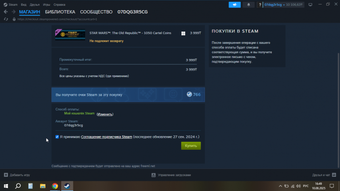Click the downloads icon beside Управление загрузками
Image resolution: width=340 pixels, height=191 pixels.
pyautogui.click(x=154, y=175)
